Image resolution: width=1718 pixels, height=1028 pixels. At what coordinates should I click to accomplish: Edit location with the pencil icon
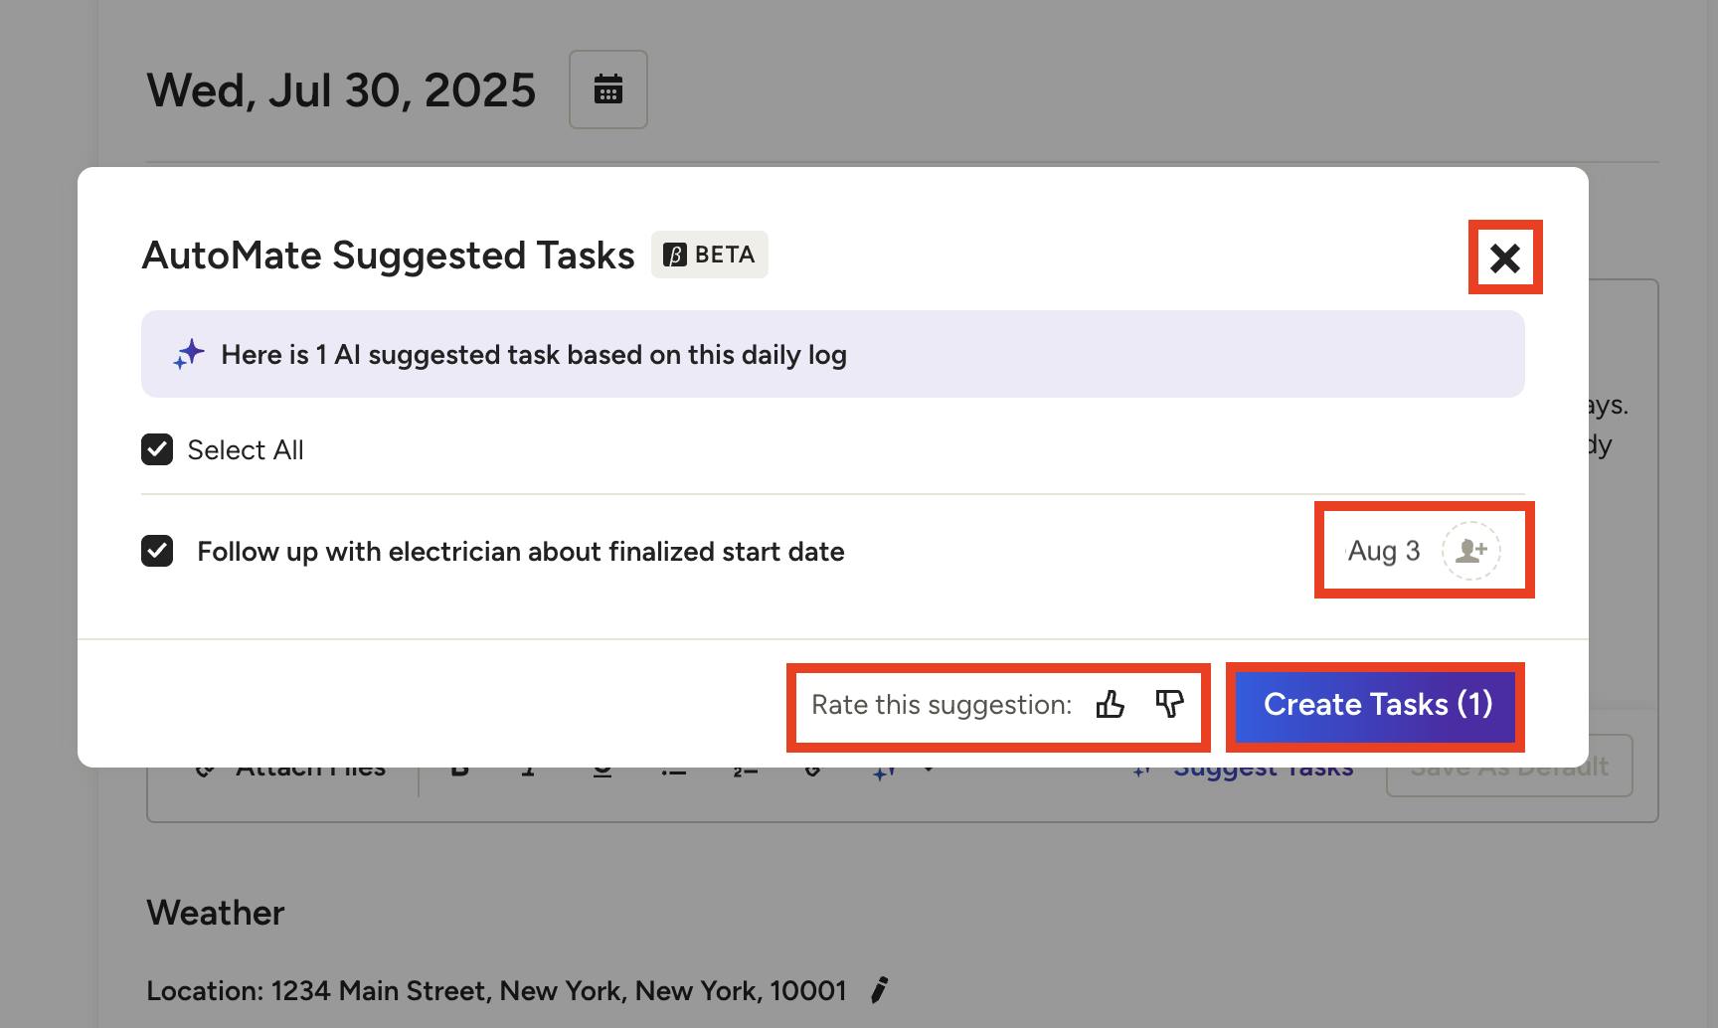click(x=879, y=990)
